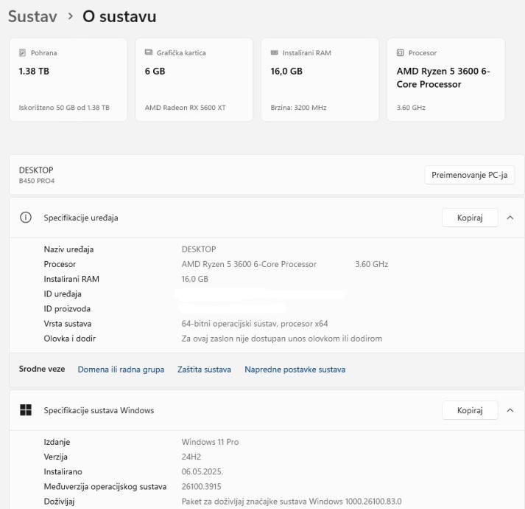Viewport: 525px width, 509px height.
Task: Collapse Specifikacije uređaja section chevron
Action: pos(510,218)
